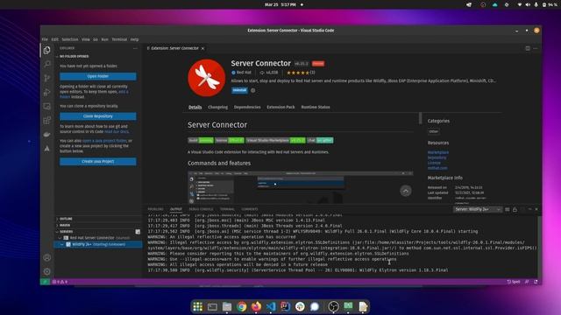Click the create new server icon in Servers

(138, 232)
